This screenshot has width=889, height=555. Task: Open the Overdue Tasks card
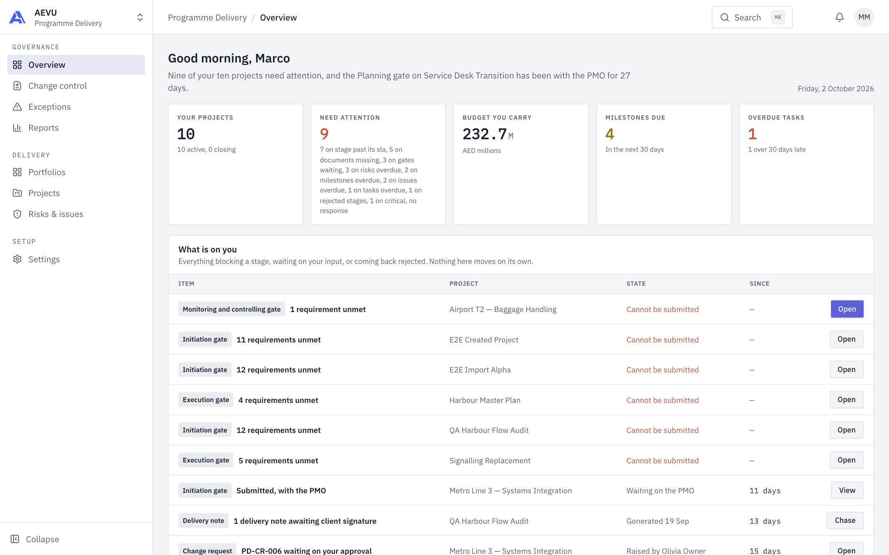point(806,164)
